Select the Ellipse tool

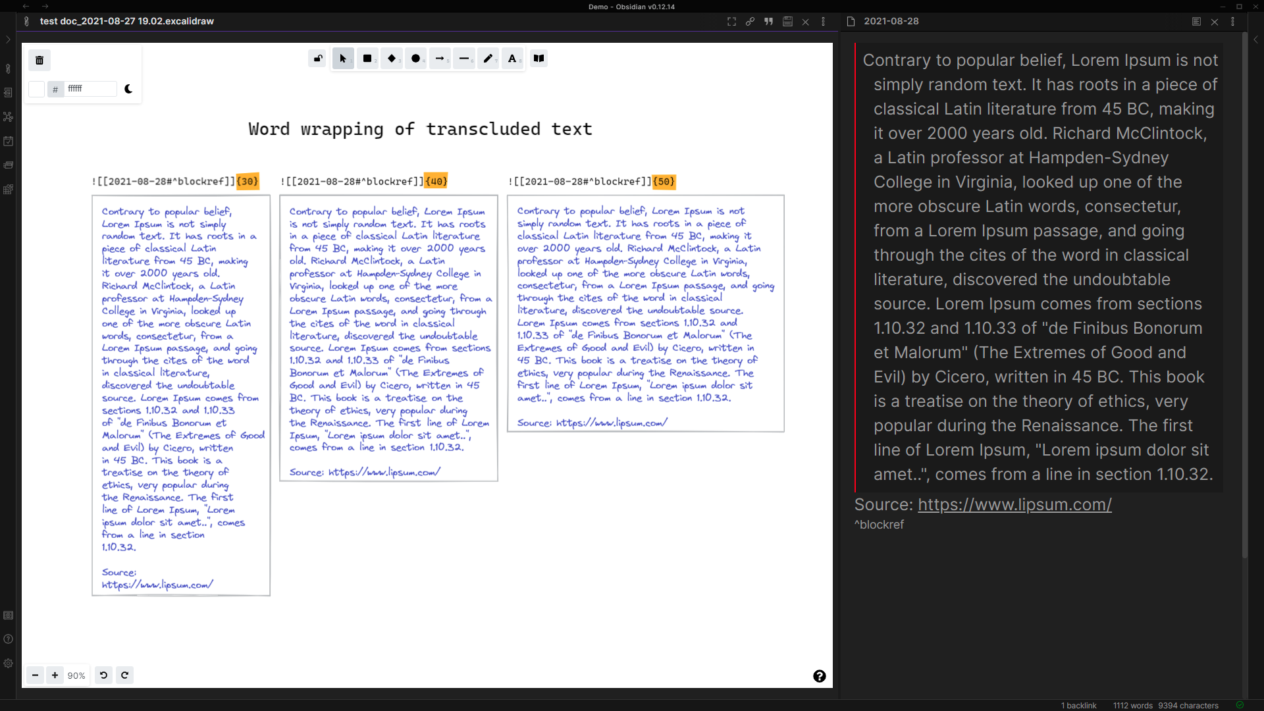pos(415,59)
